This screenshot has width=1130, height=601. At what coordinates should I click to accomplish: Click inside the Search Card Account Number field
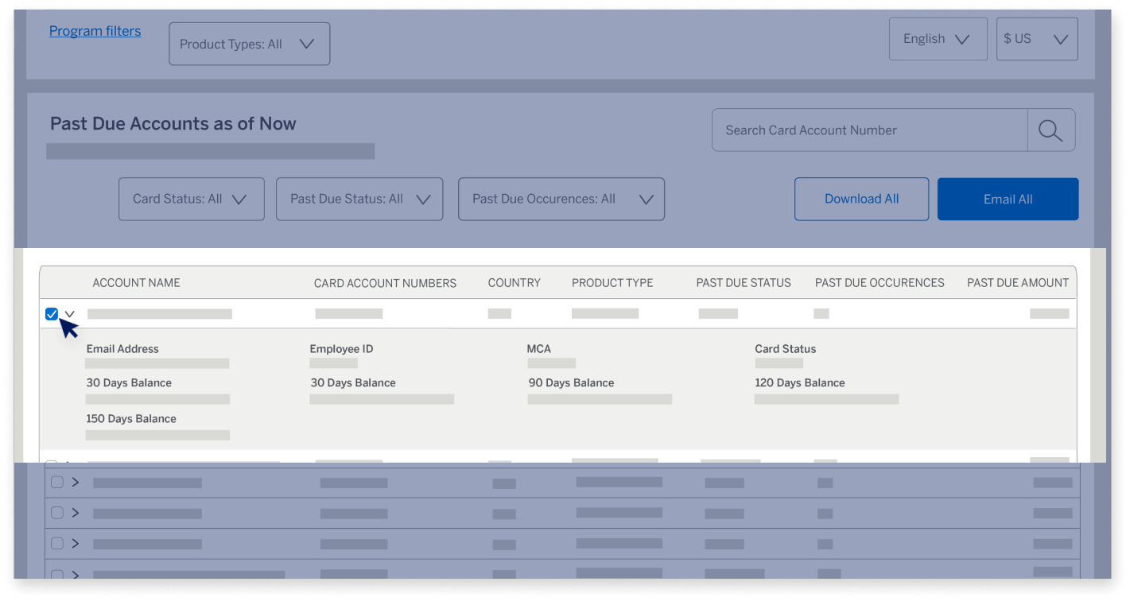[x=867, y=130]
